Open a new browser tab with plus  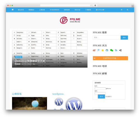click(x=133, y=6)
